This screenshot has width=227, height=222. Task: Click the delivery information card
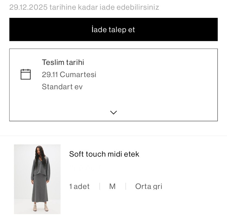pos(113,84)
